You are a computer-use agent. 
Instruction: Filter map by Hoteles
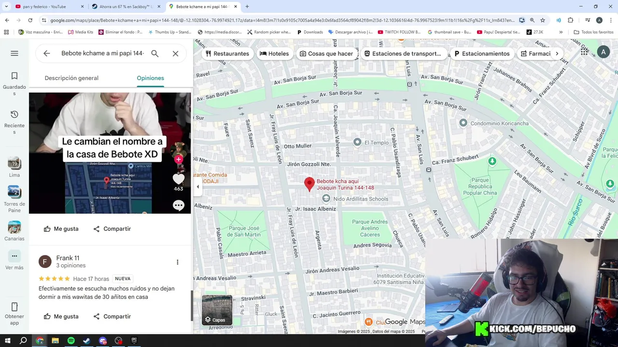tap(274, 53)
